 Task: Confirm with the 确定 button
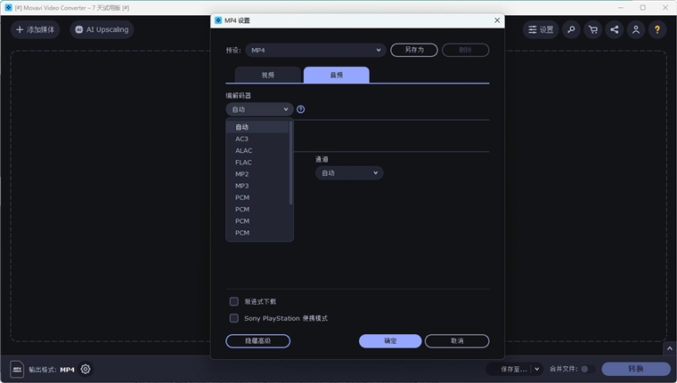(x=390, y=340)
